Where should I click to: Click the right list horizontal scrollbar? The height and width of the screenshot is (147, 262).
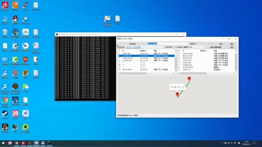click(193, 73)
